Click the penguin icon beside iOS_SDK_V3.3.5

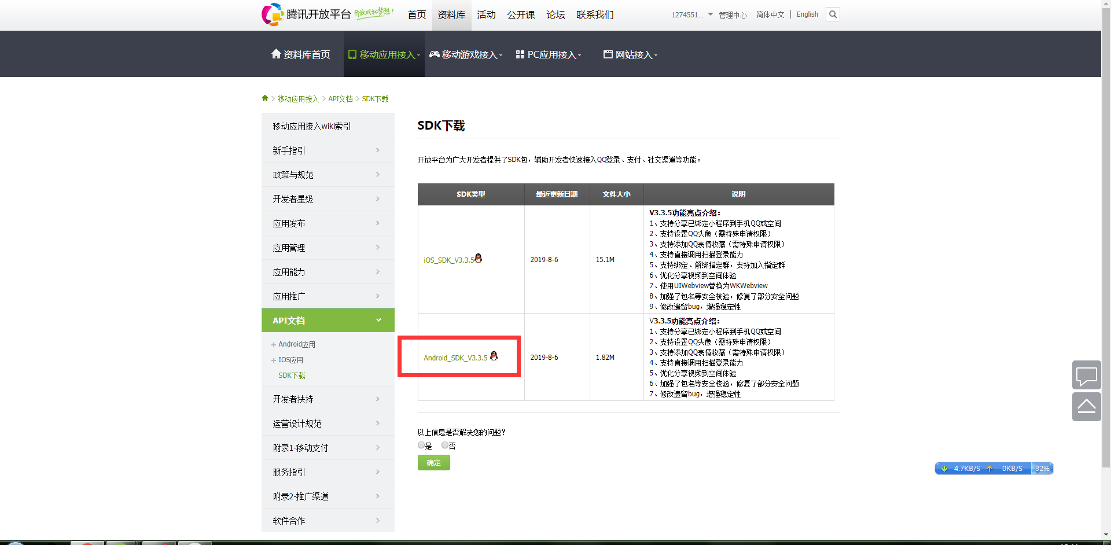(x=479, y=258)
